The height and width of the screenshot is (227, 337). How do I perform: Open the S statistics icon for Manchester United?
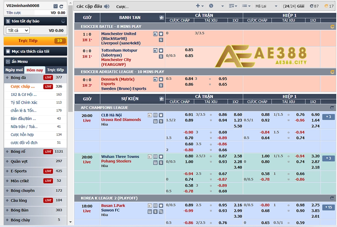pos(161,40)
